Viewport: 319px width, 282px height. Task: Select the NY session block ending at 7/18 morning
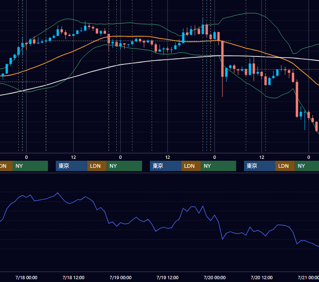[x=30, y=166]
